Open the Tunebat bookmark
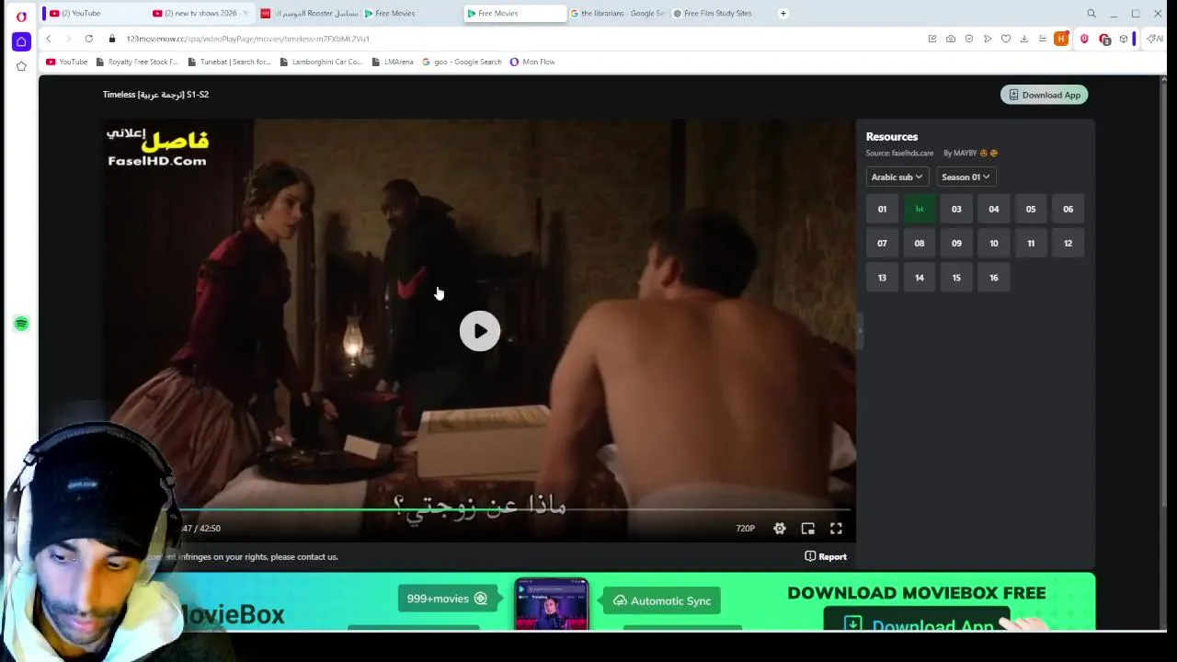Image resolution: width=1177 pixels, height=662 pixels. pos(229,62)
